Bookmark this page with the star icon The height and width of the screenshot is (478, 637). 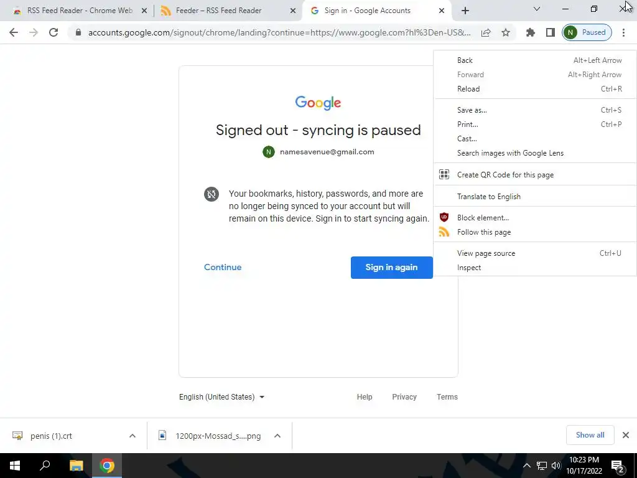(505, 32)
